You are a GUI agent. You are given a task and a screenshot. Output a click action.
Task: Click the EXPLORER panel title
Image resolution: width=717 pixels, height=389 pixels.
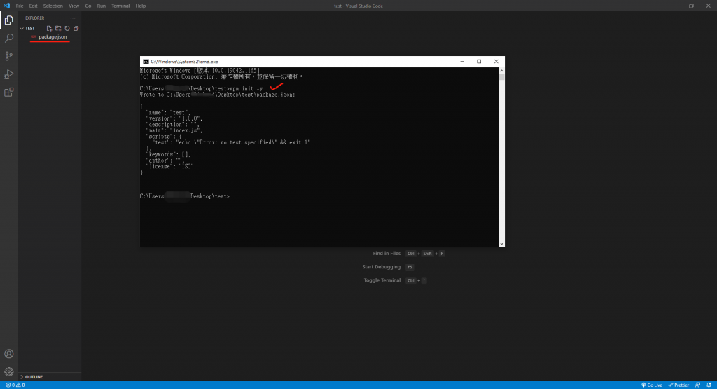point(35,18)
